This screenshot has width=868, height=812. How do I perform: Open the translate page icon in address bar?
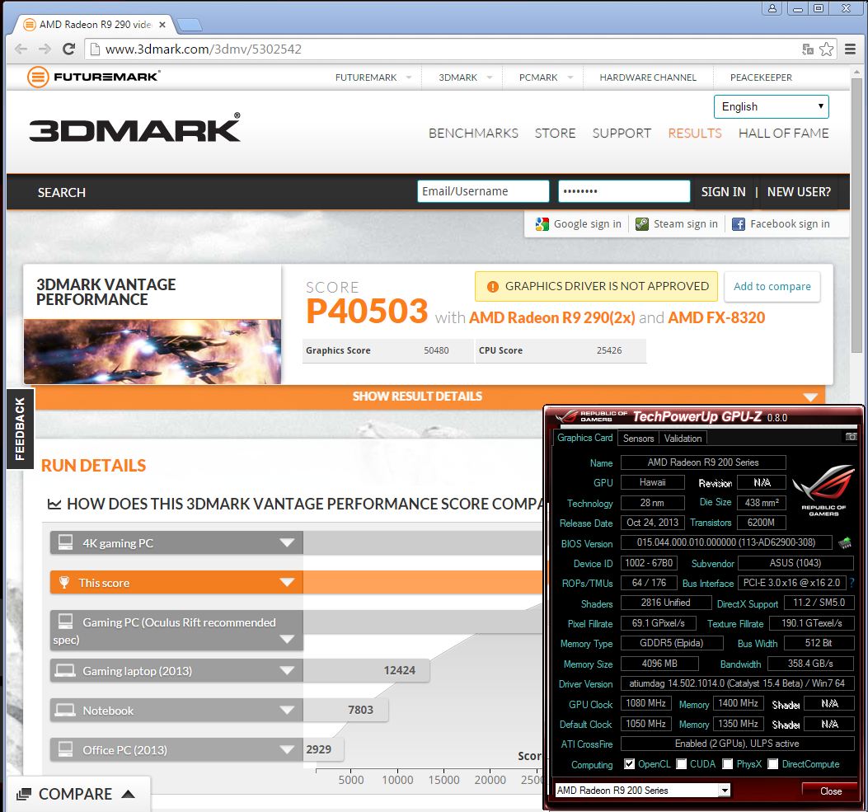coord(808,49)
